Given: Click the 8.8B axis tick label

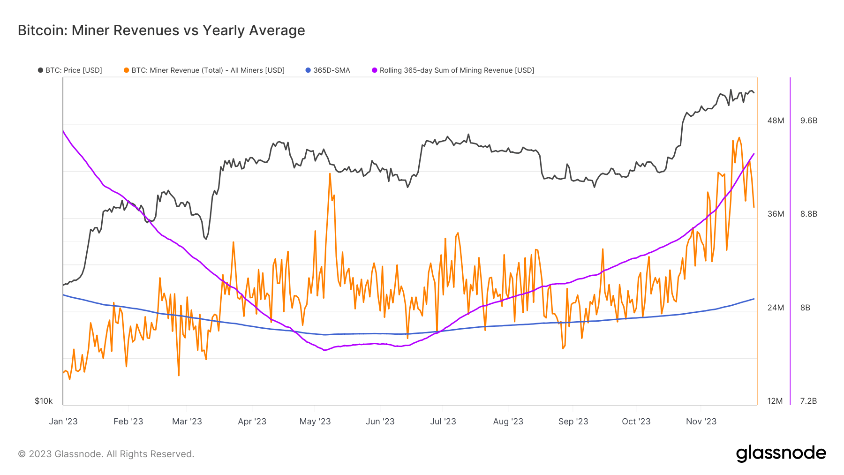Looking at the screenshot, I should [x=809, y=214].
